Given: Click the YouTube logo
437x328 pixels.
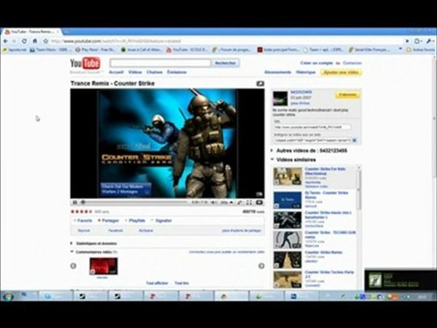Looking at the screenshot, I should click(86, 63).
